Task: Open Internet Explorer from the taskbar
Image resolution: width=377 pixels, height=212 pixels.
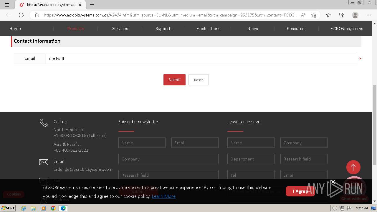Action: [23, 208]
